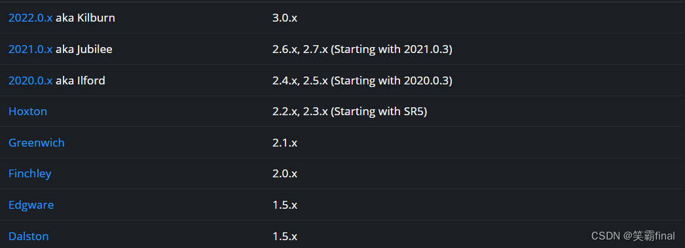
Task: Select the 2.2.x, 2.3.x (Starting with SR5) cell
Action: click(x=350, y=112)
